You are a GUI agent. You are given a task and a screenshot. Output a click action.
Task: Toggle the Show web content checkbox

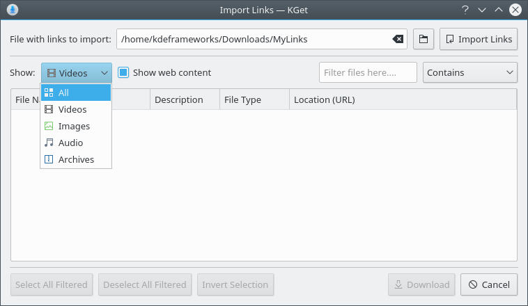(x=123, y=72)
